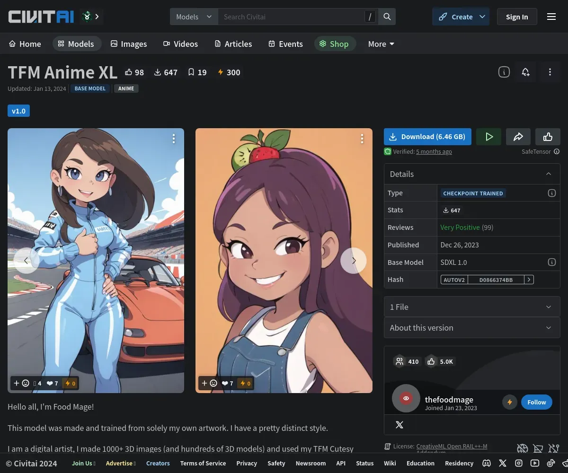Click the info icon in the Base Model row

pos(551,262)
